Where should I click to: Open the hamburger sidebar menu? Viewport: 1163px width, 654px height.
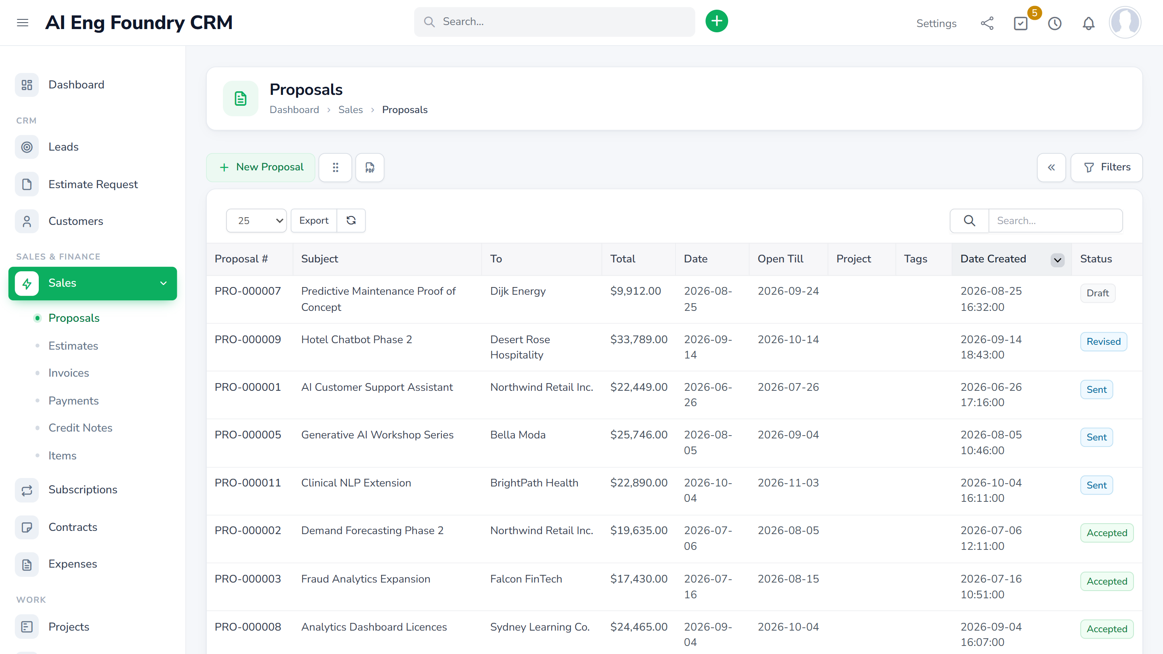(x=23, y=23)
